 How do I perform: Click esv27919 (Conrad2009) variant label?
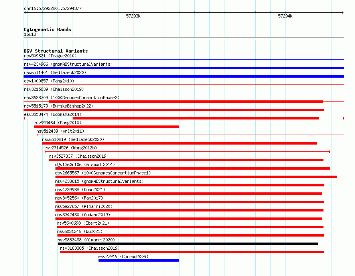click(x=123, y=256)
